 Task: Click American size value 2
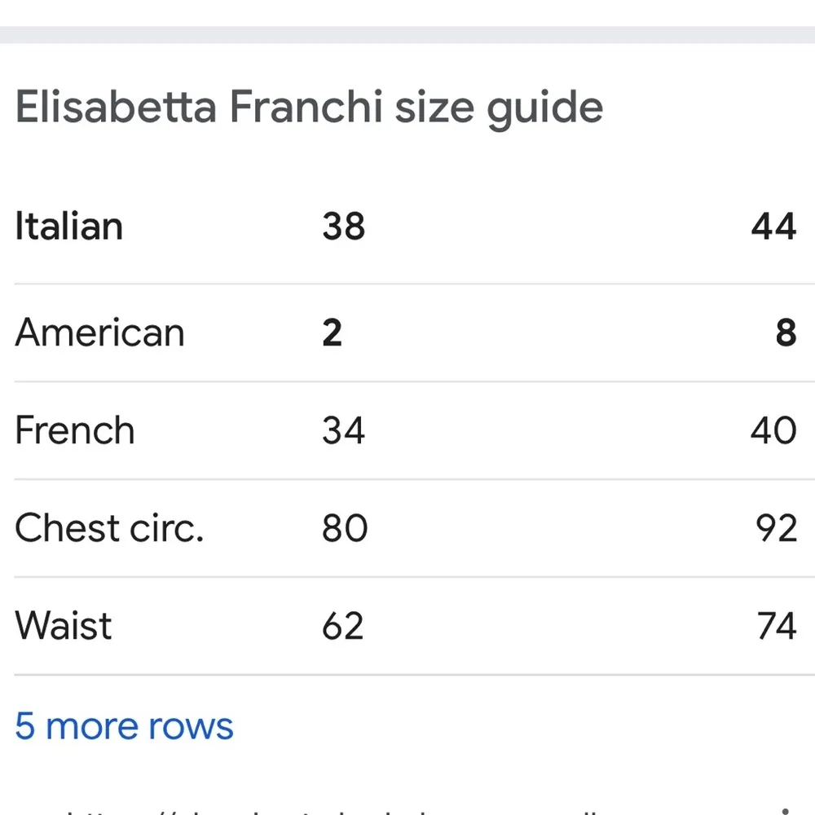(332, 333)
